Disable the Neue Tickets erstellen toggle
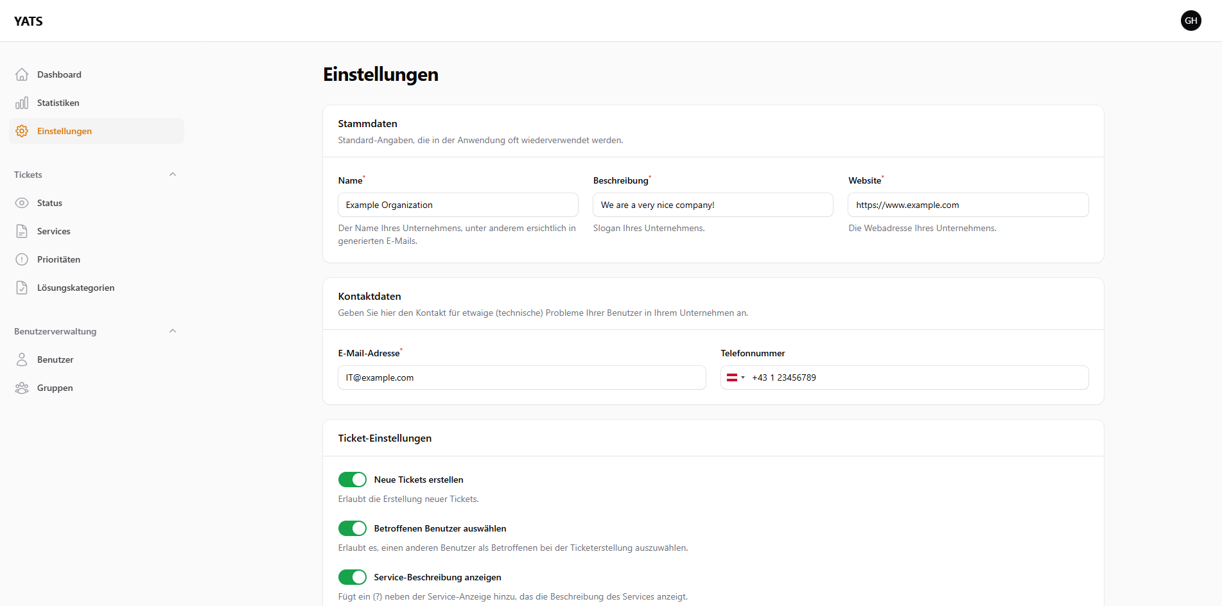 (352, 480)
